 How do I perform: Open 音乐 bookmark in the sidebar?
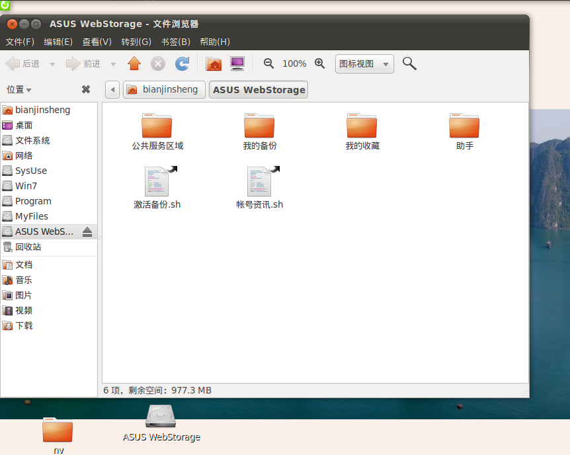coord(49,280)
